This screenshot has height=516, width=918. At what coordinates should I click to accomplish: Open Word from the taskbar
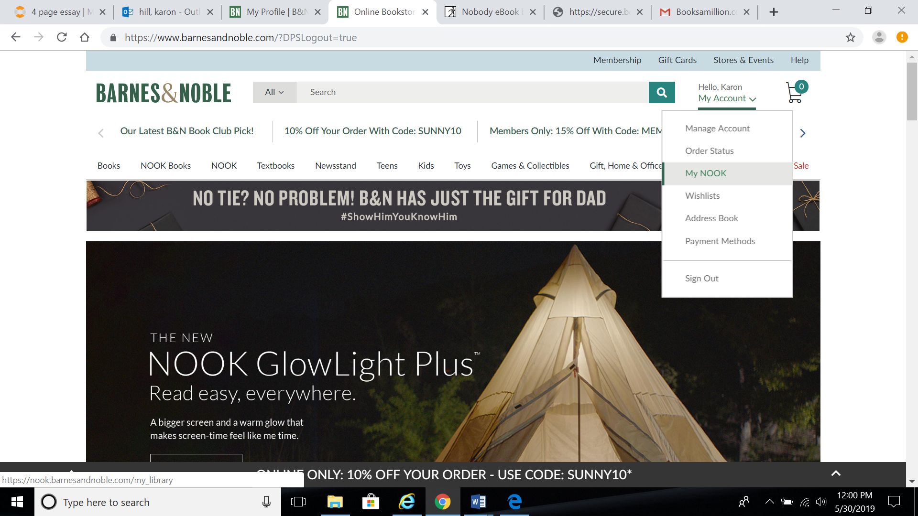pyautogui.click(x=479, y=502)
